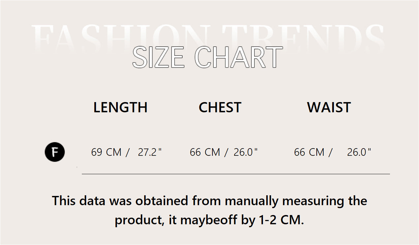Click the word "manually" in the disclaimer
Viewport: 419px width, 245px height.
(x=252, y=201)
